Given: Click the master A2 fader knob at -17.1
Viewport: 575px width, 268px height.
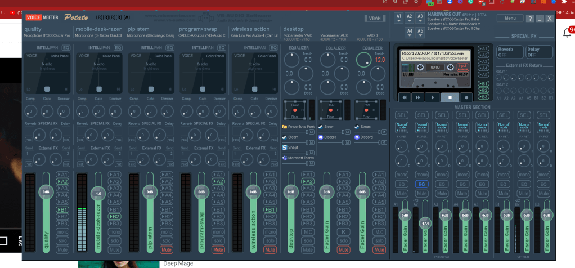Looking at the screenshot, I should 425,223.
